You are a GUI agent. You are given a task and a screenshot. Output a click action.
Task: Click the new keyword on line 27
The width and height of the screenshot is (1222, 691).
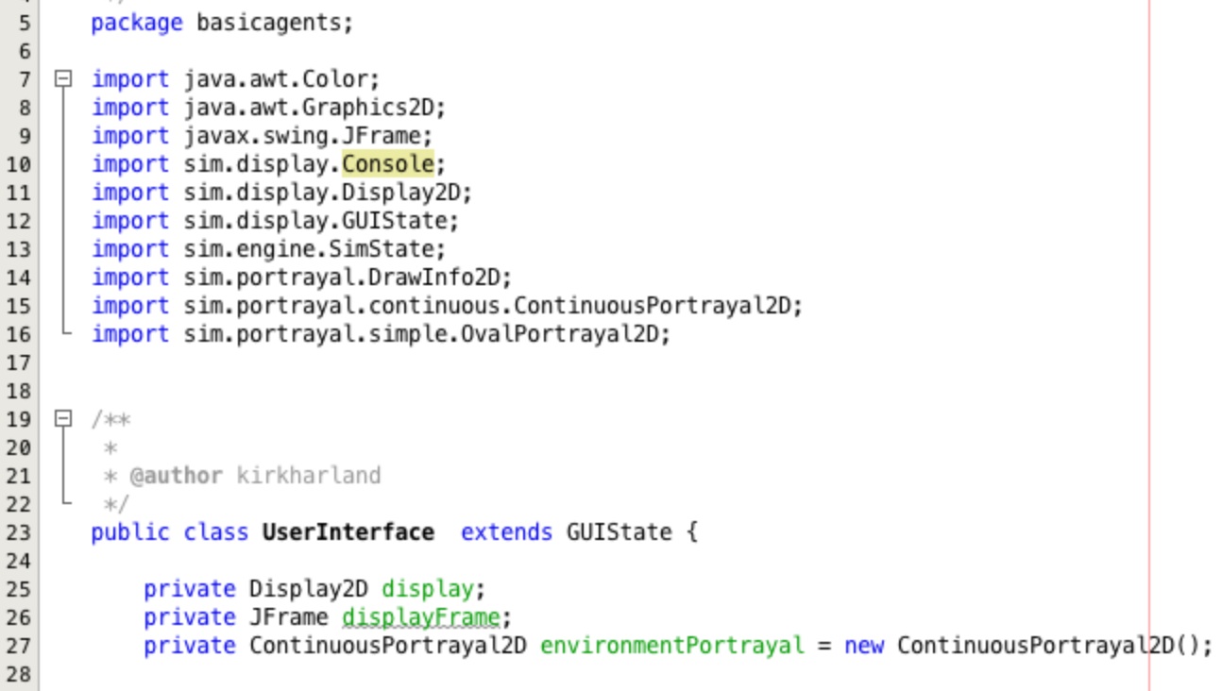click(864, 646)
